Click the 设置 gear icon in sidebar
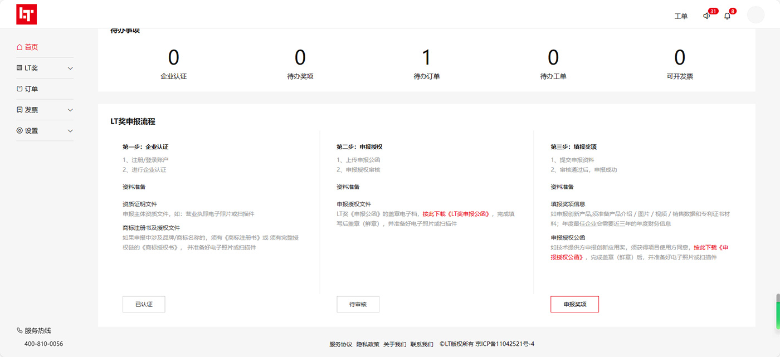780x357 pixels. [x=19, y=131]
